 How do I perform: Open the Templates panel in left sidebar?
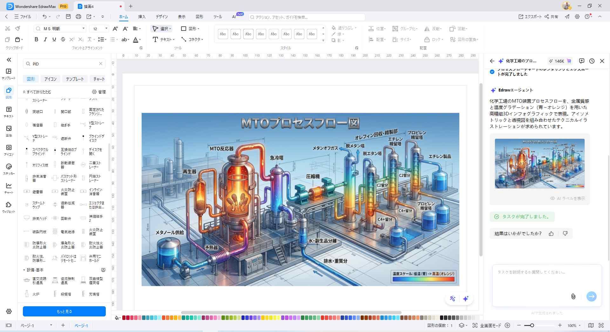point(9,73)
